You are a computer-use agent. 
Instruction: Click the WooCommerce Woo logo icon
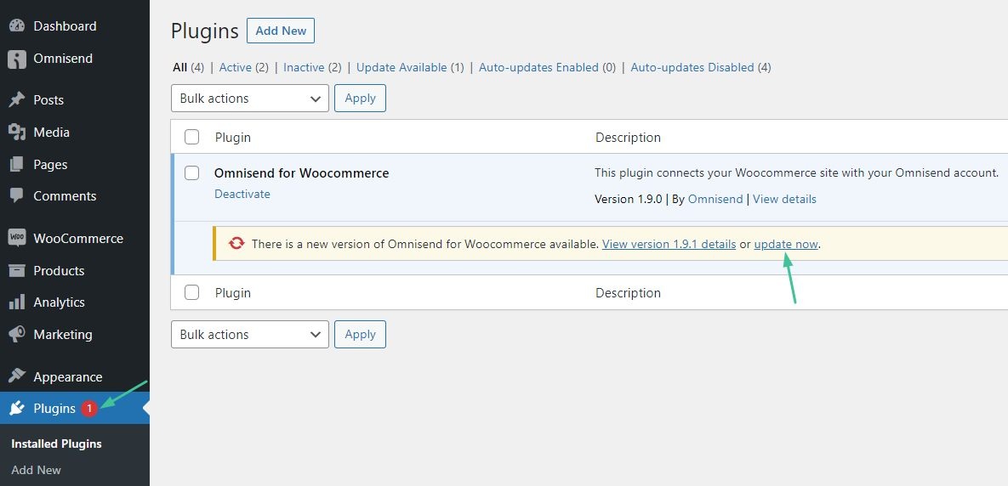17,238
